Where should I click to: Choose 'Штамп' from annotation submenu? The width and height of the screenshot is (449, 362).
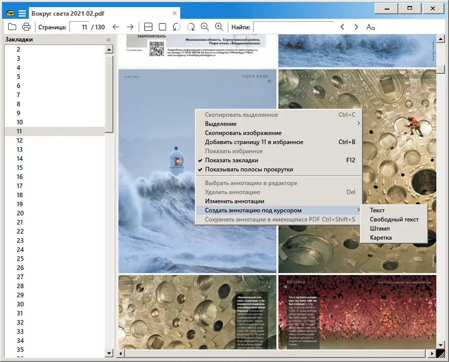pyautogui.click(x=380, y=229)
